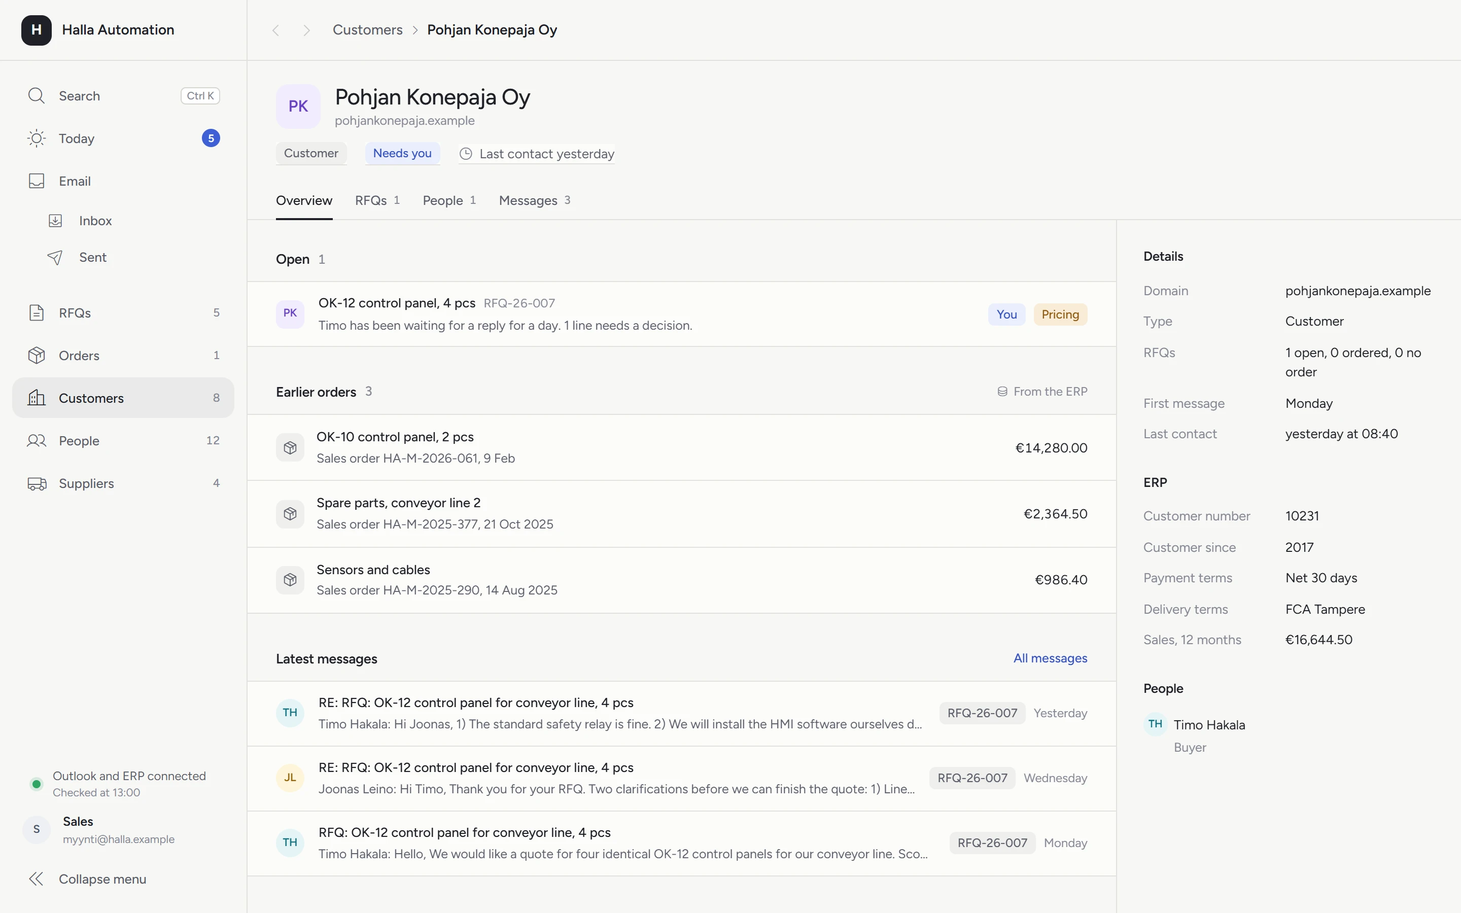
Task: Open the People tab
Action: 449,200
